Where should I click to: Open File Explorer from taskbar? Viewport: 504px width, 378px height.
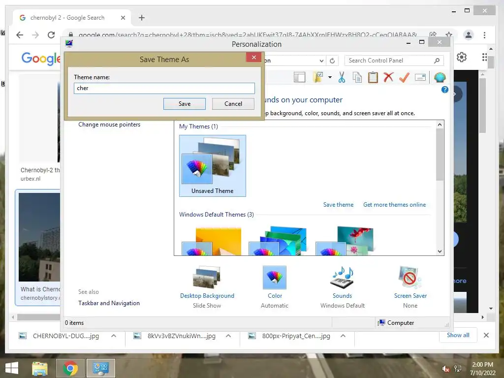point(40,368)
